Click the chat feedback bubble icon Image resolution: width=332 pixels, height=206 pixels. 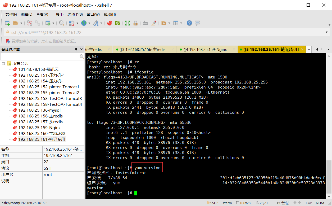(x=197, y=23)
